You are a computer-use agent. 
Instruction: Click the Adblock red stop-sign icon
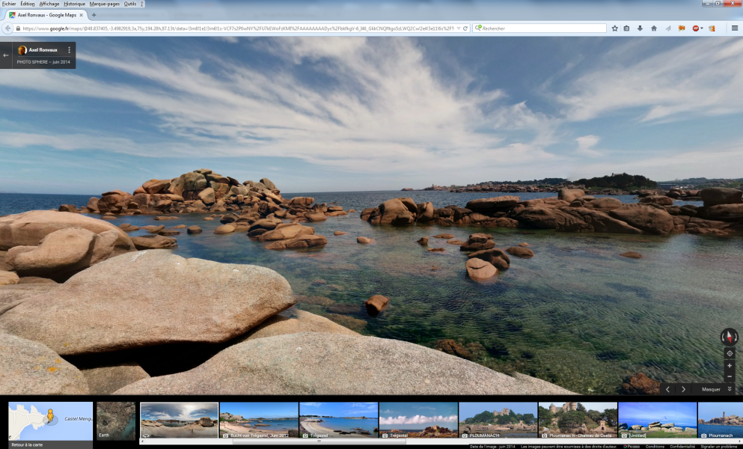click(x=695, y=28)
